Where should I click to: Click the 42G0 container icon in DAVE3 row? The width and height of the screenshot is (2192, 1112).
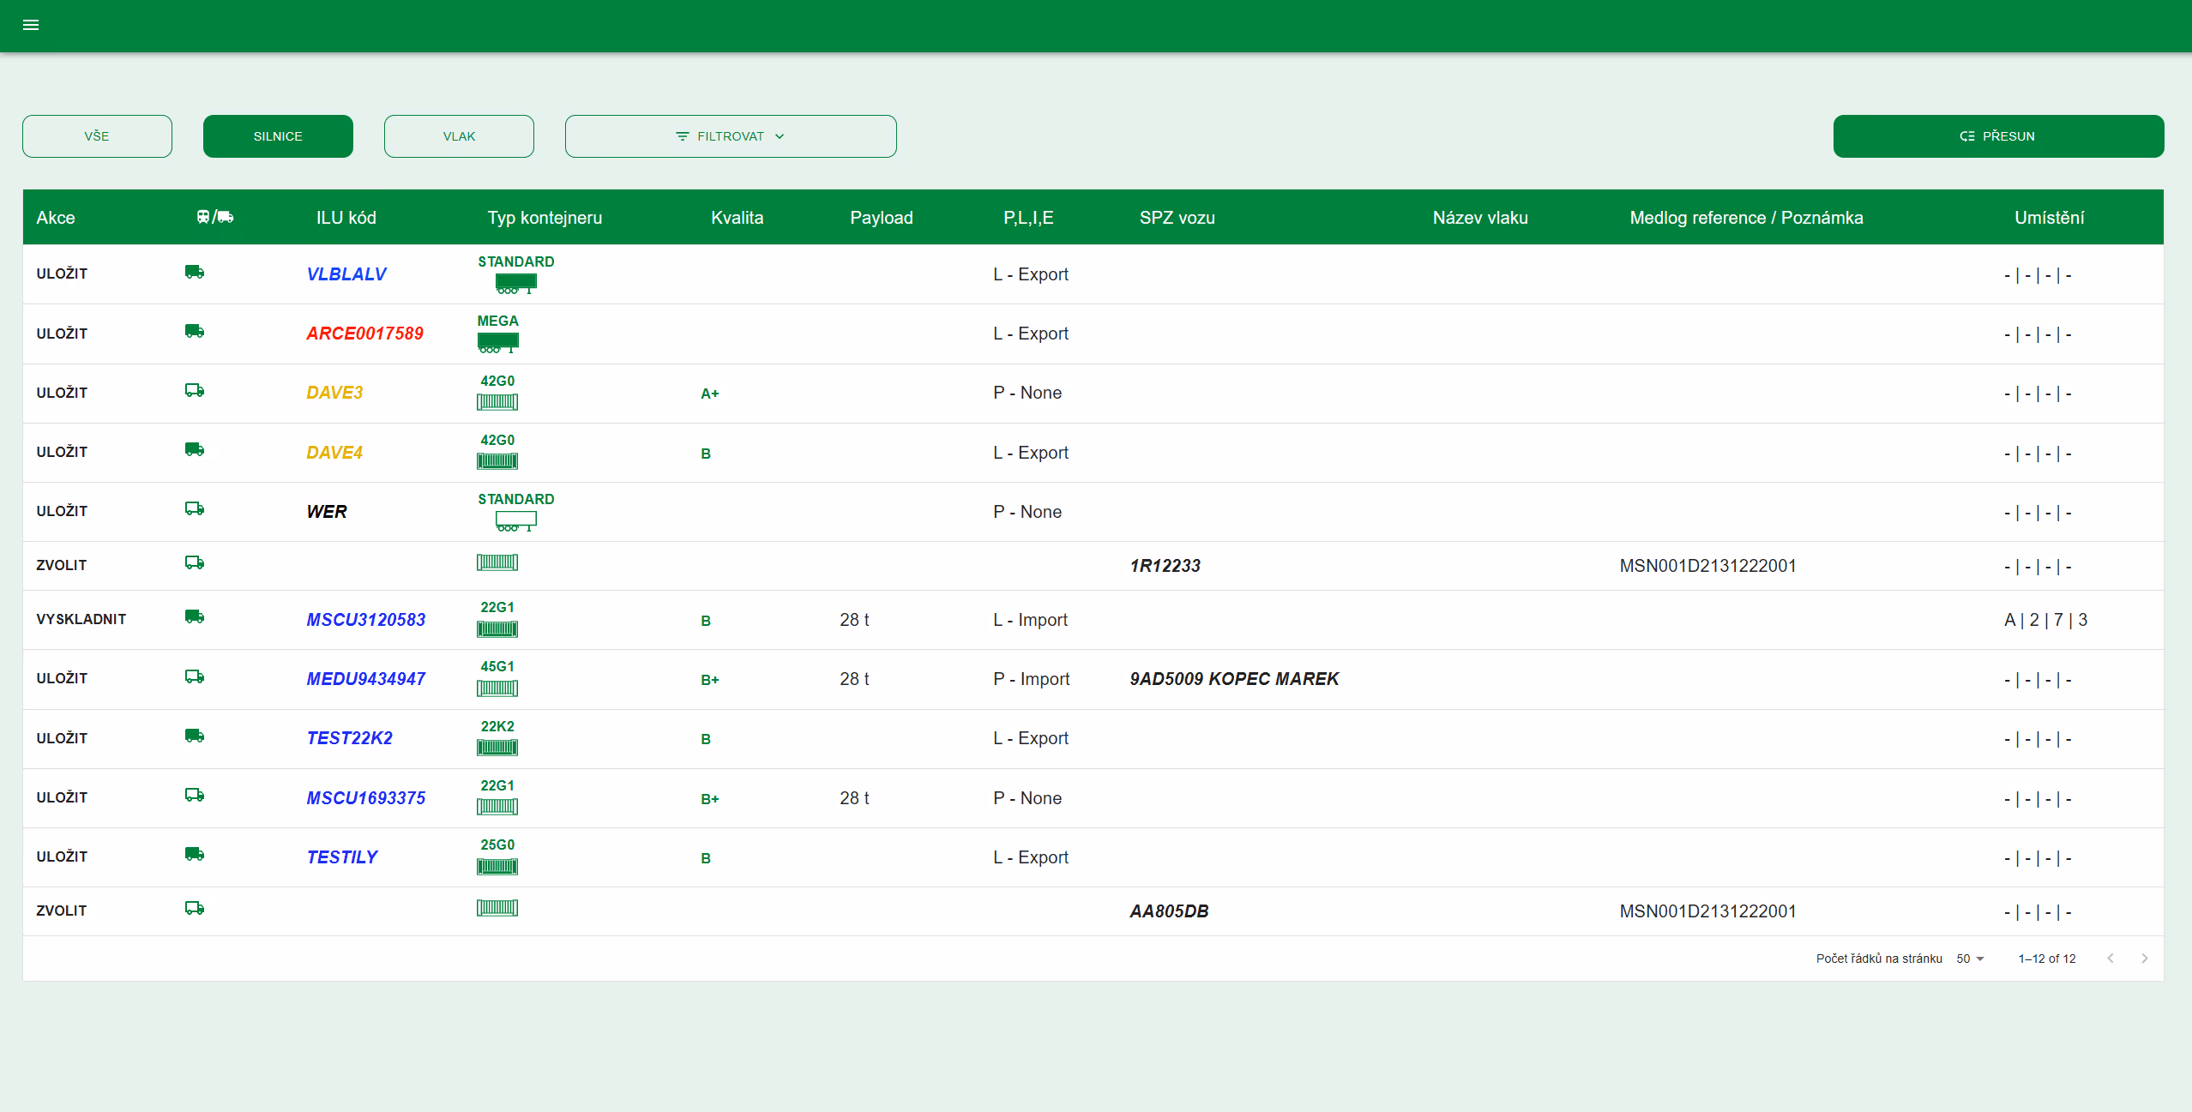[x=497, y=402]
